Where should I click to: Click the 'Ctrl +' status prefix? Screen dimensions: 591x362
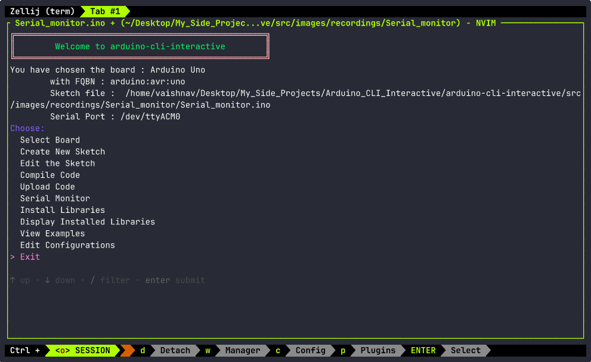coord(25,350)
